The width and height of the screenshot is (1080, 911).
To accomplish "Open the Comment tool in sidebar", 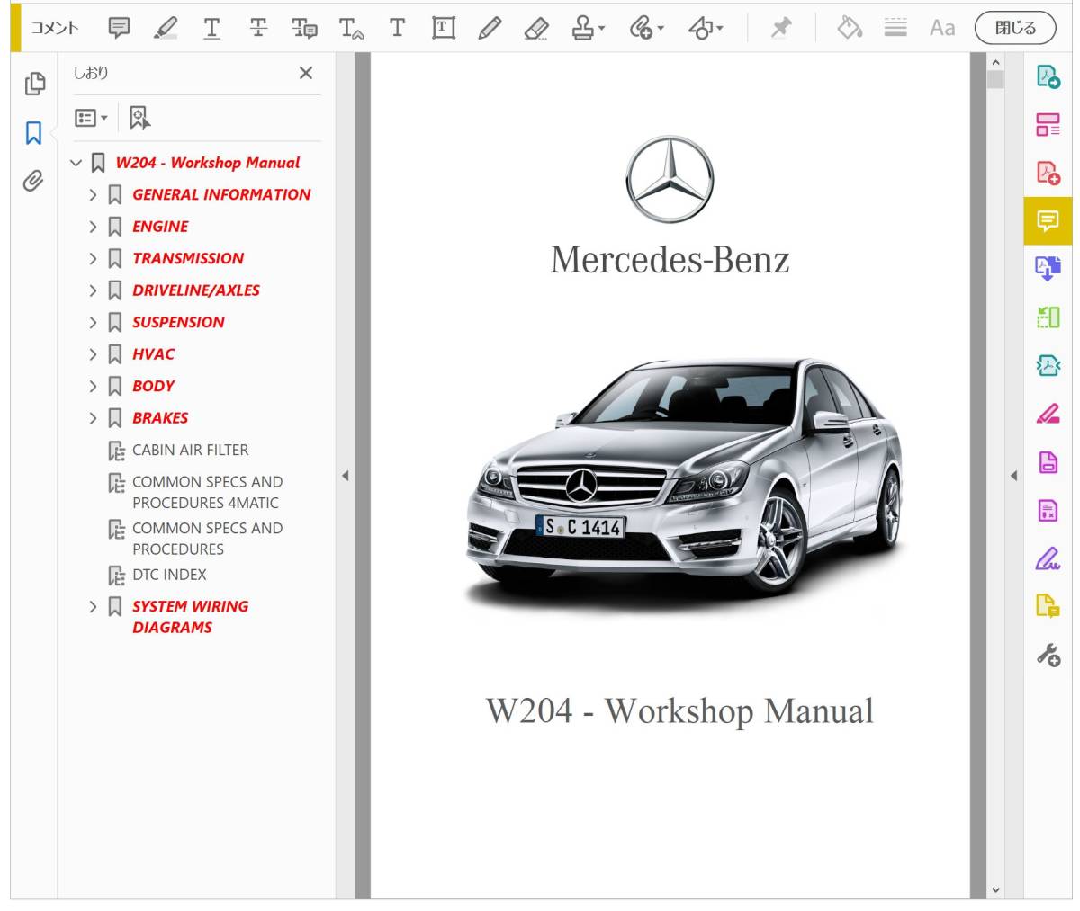I will 1048,220.
